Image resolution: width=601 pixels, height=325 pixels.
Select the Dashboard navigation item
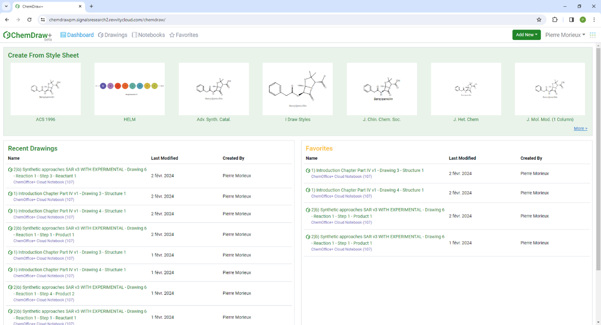(80, 35)
